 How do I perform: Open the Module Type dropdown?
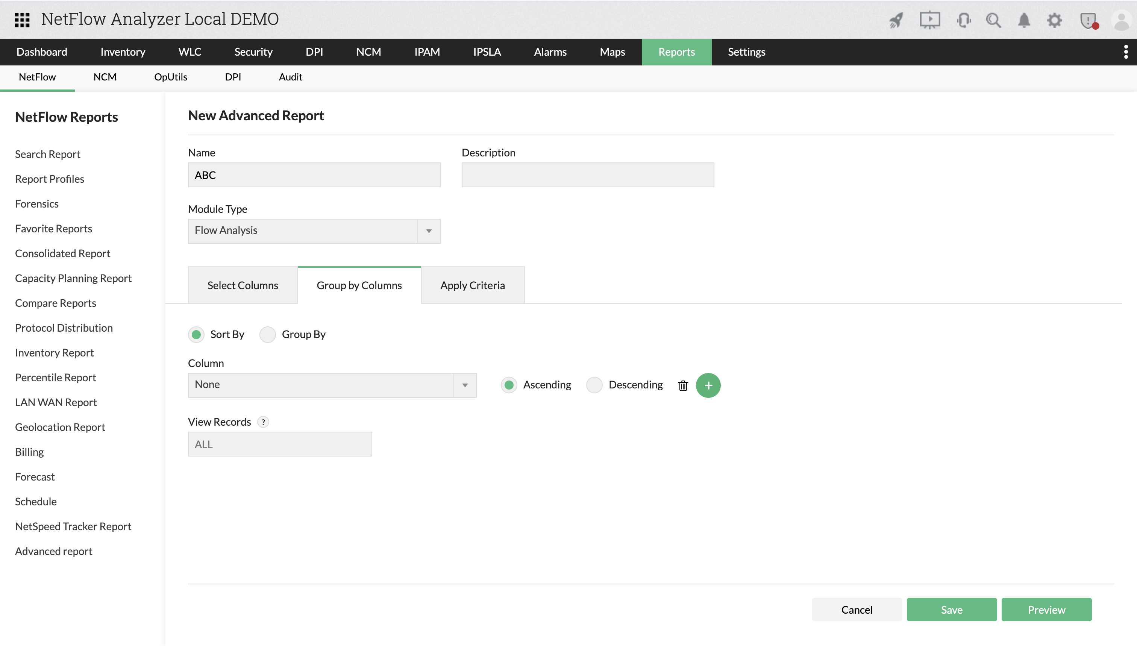(428, 231)
